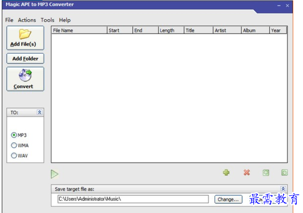Click the Artist column header
The height and width of the screenshot is (213, 303).
(227, 30)
